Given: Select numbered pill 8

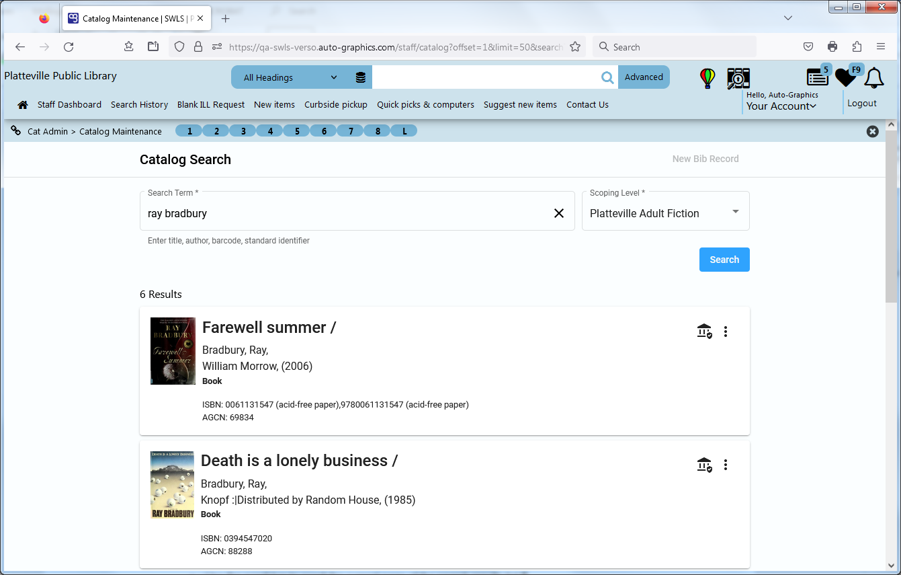Looking at the screenshot, I should point(378,131).
